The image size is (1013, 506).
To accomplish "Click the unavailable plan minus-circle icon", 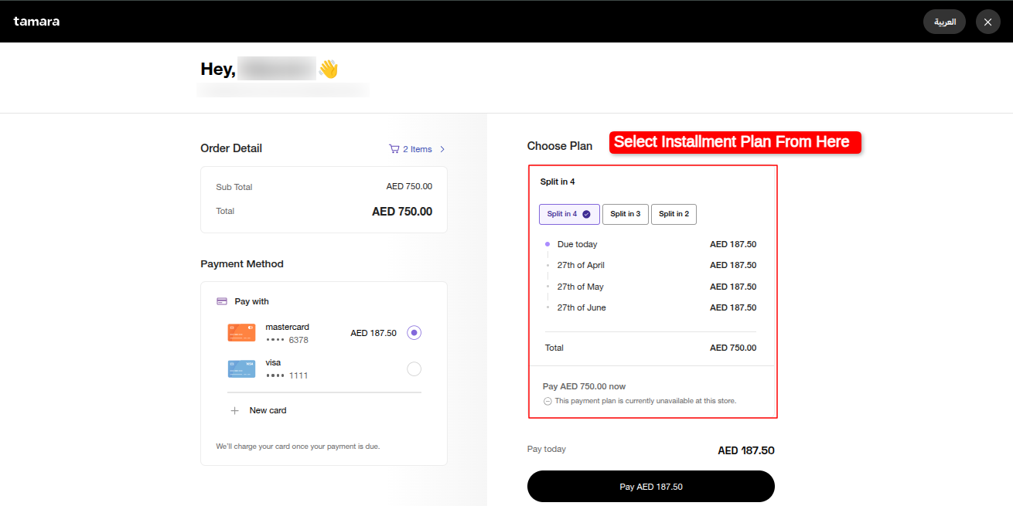I will [x=547, y=401].
